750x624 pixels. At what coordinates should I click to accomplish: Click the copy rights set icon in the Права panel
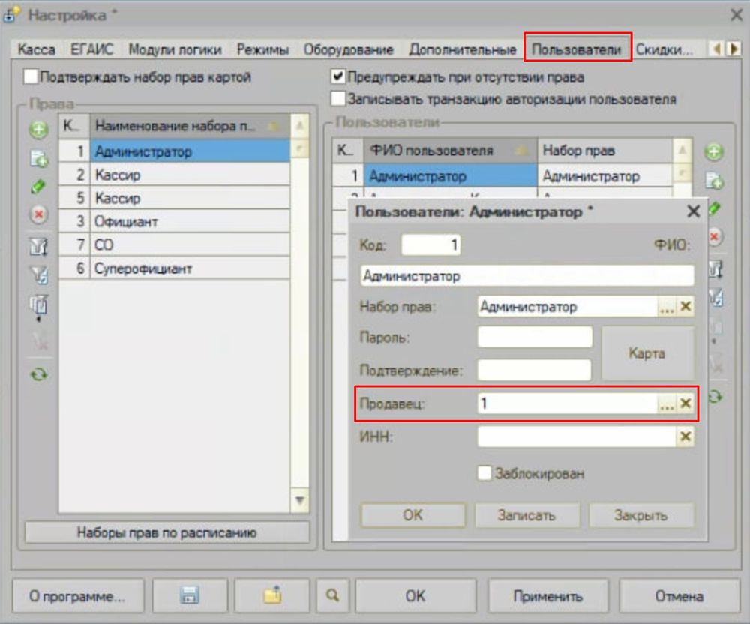(x=39, y=158)
